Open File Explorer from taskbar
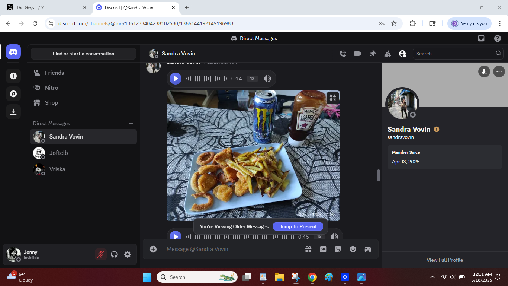Viewport: 508px width, 286px height. click(280, 277)
